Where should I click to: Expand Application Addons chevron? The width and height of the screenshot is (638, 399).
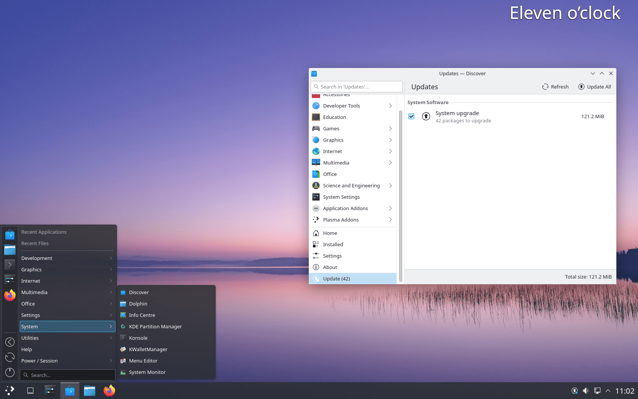coord(390,208)
